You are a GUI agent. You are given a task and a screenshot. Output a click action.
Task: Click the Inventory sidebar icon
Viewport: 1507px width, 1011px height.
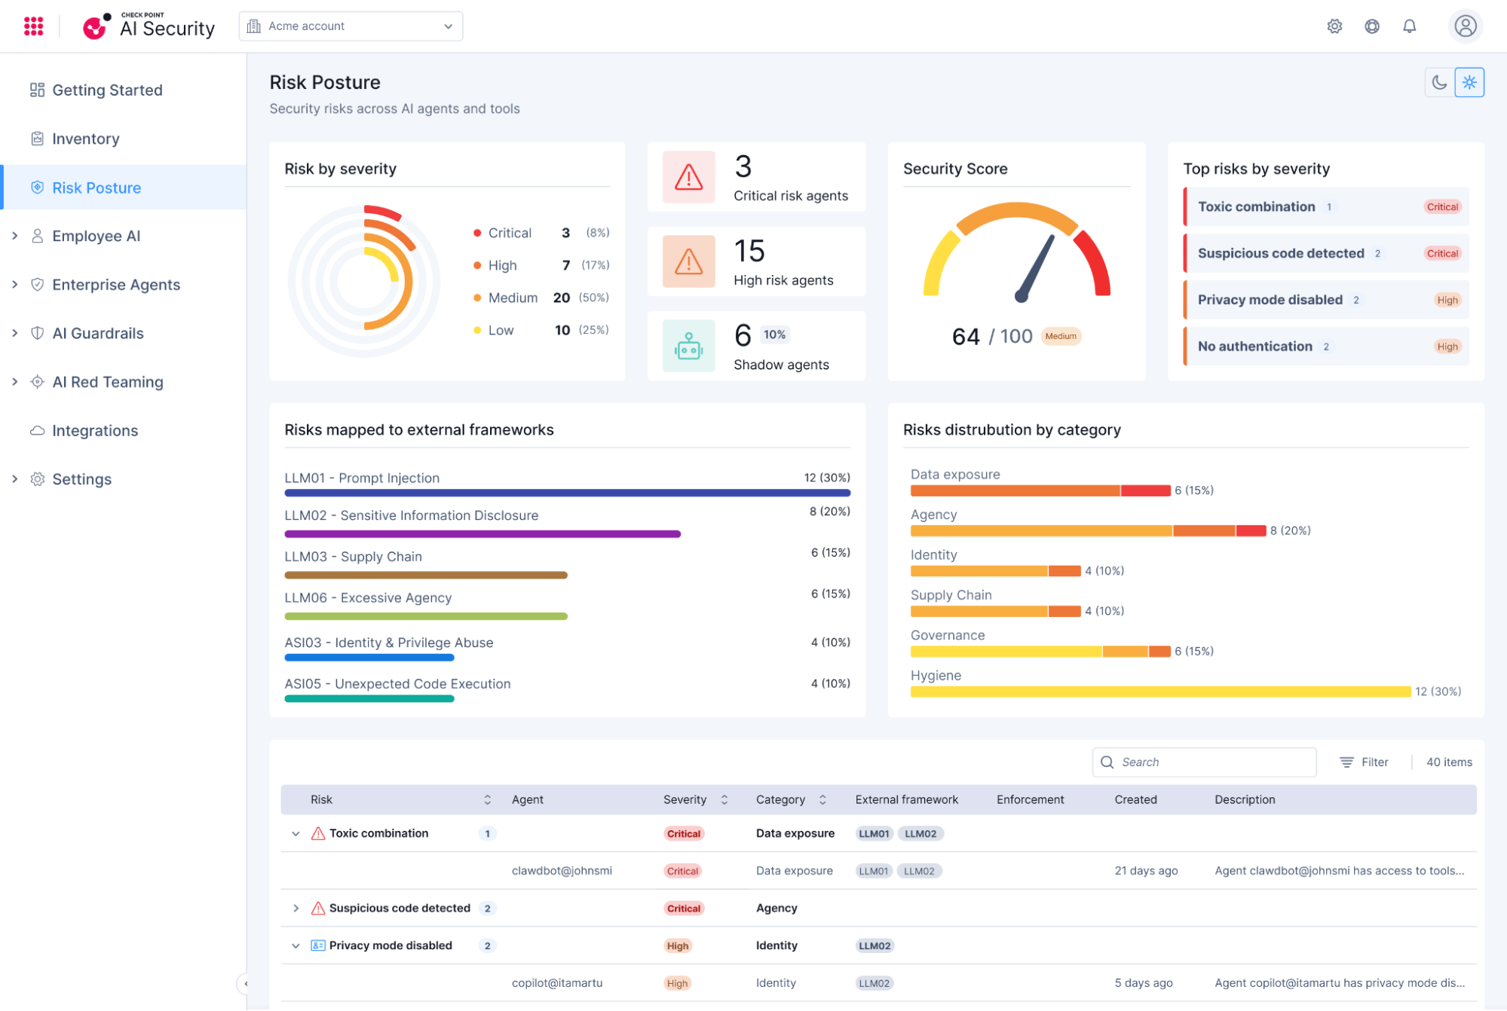pyautogui.click(x=37, y=139)
